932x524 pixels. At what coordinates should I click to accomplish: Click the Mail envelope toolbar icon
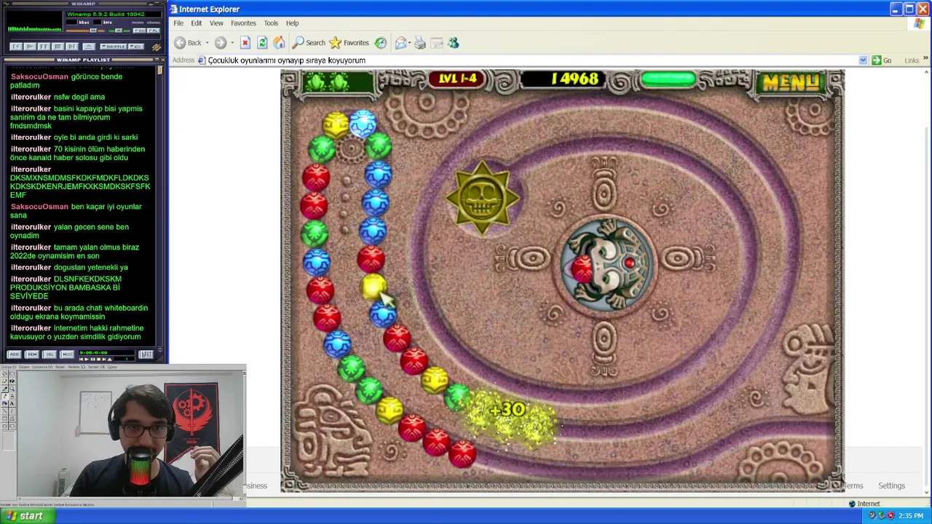coord(400,43)
